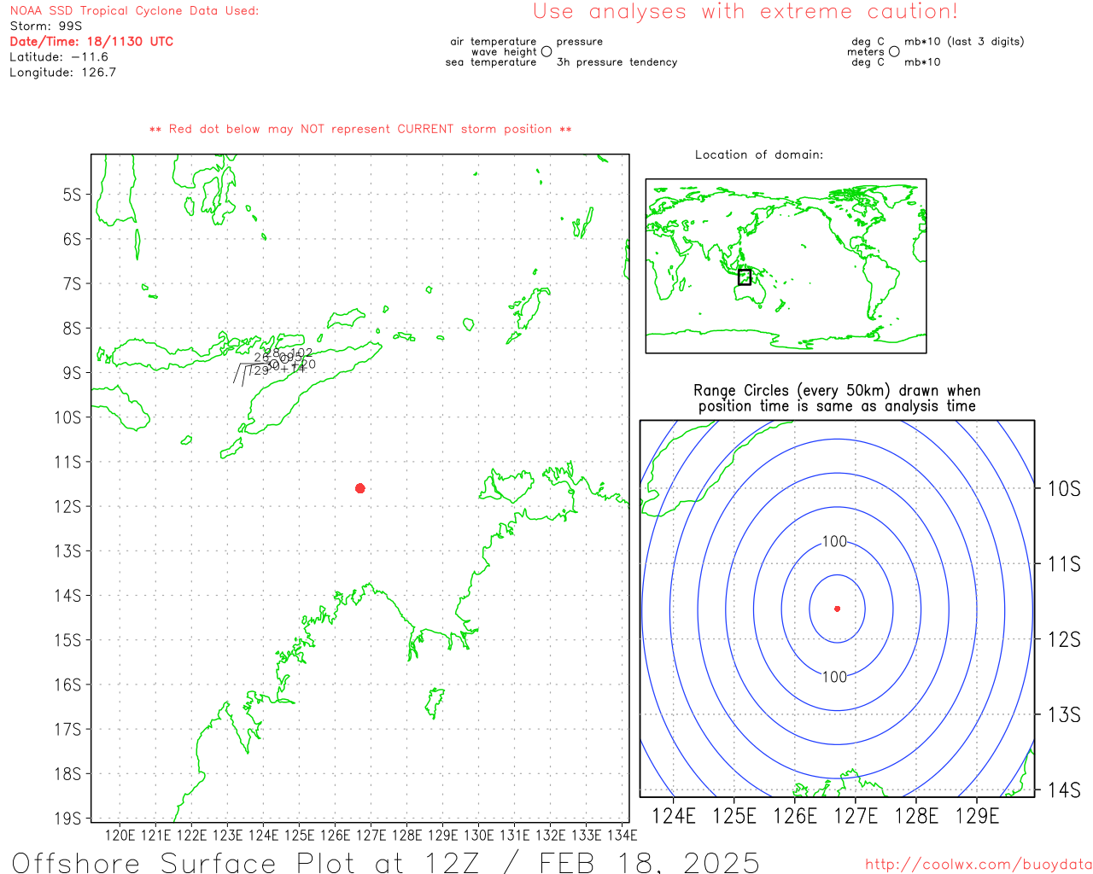The width and height of the screenshot is (1093, 874).
Task: Click the '130E' longitude label
Action: click(478, 835)
